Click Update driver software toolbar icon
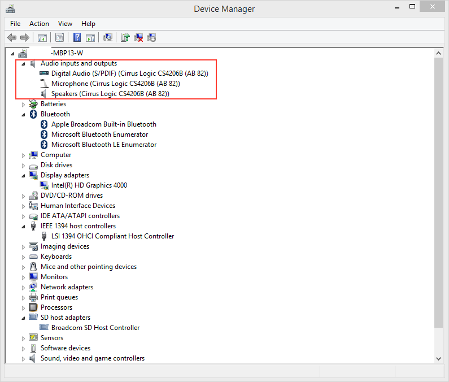 pos(125,37)
